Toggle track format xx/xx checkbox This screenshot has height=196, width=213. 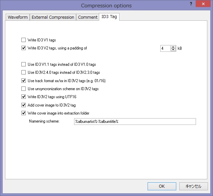click(23, 81)
